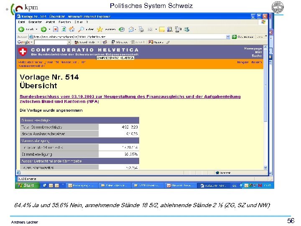Screen dimensions: 301x226
Task: Click the page scrollbar down arrow
Action: pyautogui.click(x=265, y=167)
